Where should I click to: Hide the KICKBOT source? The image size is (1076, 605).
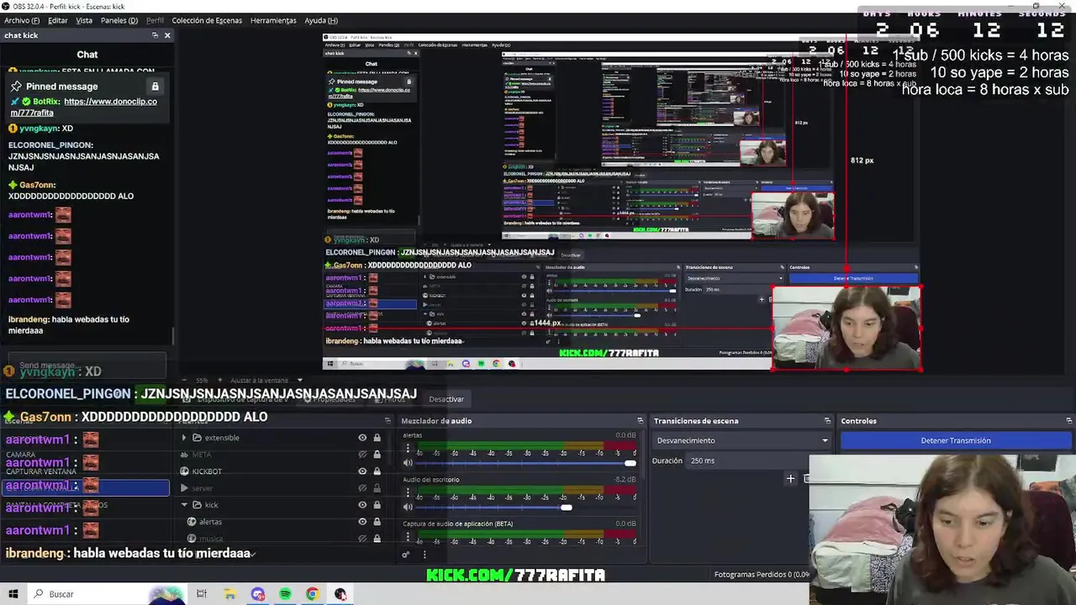point(362,471)
